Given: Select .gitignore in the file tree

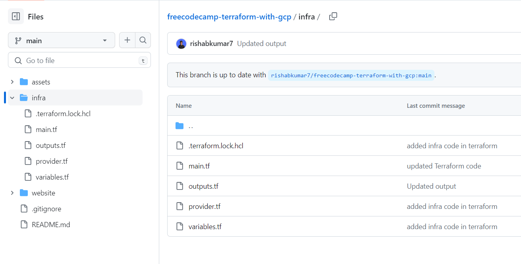Looking at the screenshot, I should pyautogui.click(x=46, y=209).
